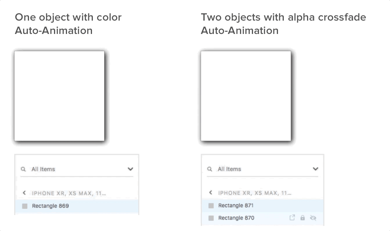Click search magnifier in left layers panel
390x231 pixels.
(x=24, y=169)
